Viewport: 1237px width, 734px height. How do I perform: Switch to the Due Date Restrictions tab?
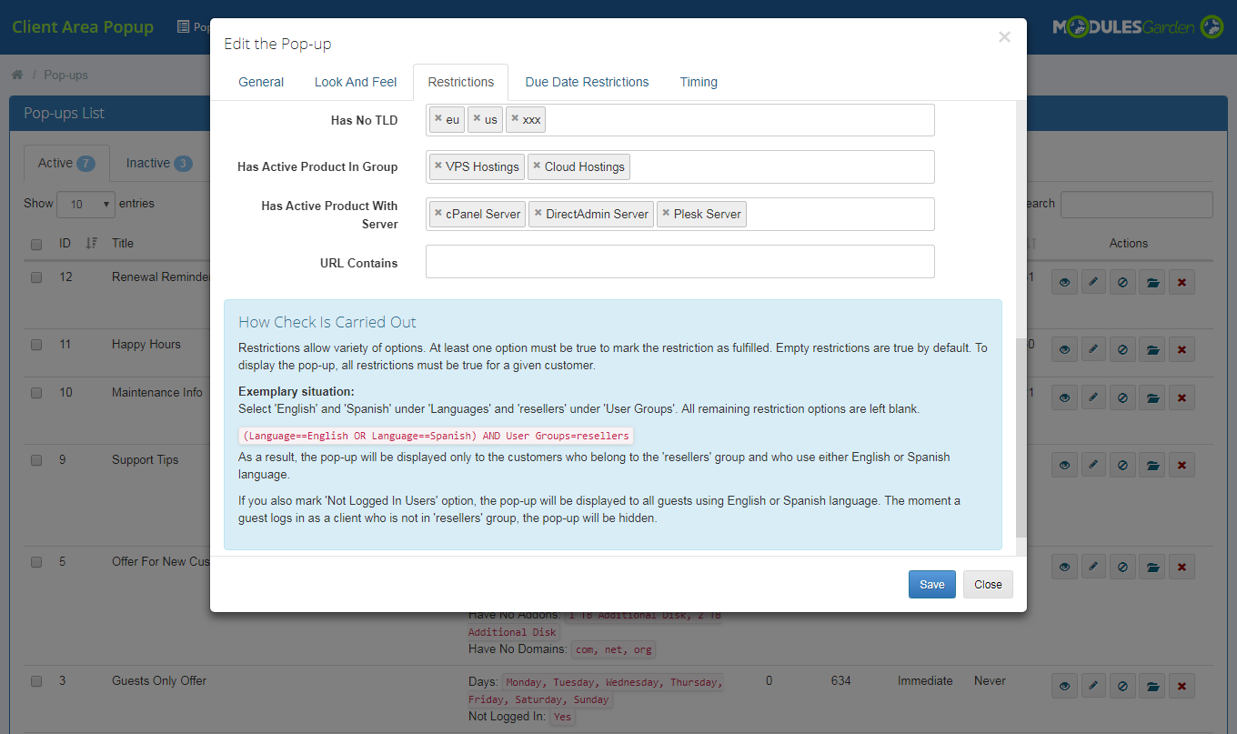pyautogui.click(x=587, y=82)
